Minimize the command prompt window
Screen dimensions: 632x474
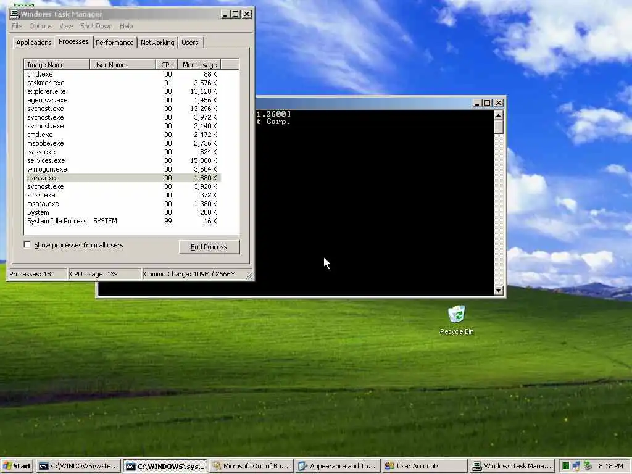(477, 103)
